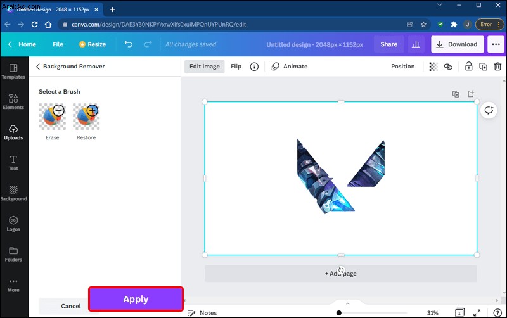Open the transparency checkerboard icon

[x=433, y=67]
